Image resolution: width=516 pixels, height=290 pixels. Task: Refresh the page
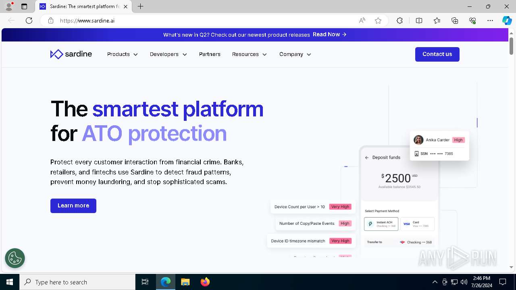click(x=29, y=21)
